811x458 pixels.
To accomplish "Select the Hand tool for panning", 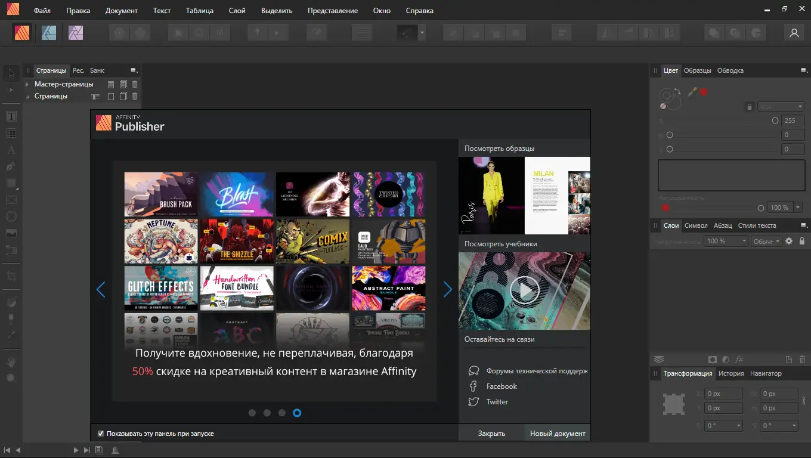I will coord(11,362).
